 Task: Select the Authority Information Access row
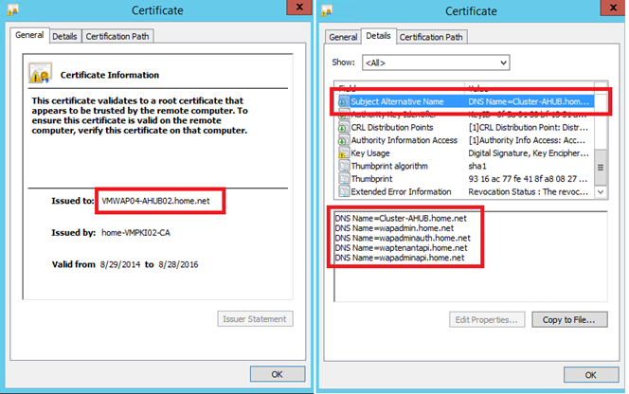(465, 140)
